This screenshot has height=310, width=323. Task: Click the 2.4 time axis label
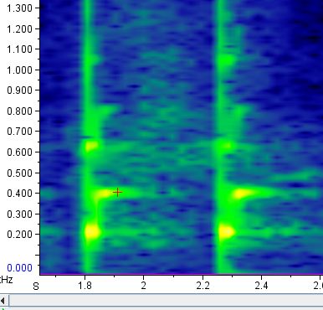pyautogui.click(x=262, y=286)
